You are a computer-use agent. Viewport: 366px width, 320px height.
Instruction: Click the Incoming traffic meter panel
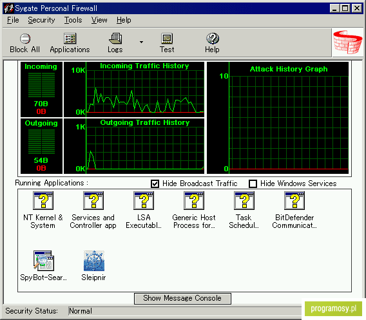click(41, 89)
